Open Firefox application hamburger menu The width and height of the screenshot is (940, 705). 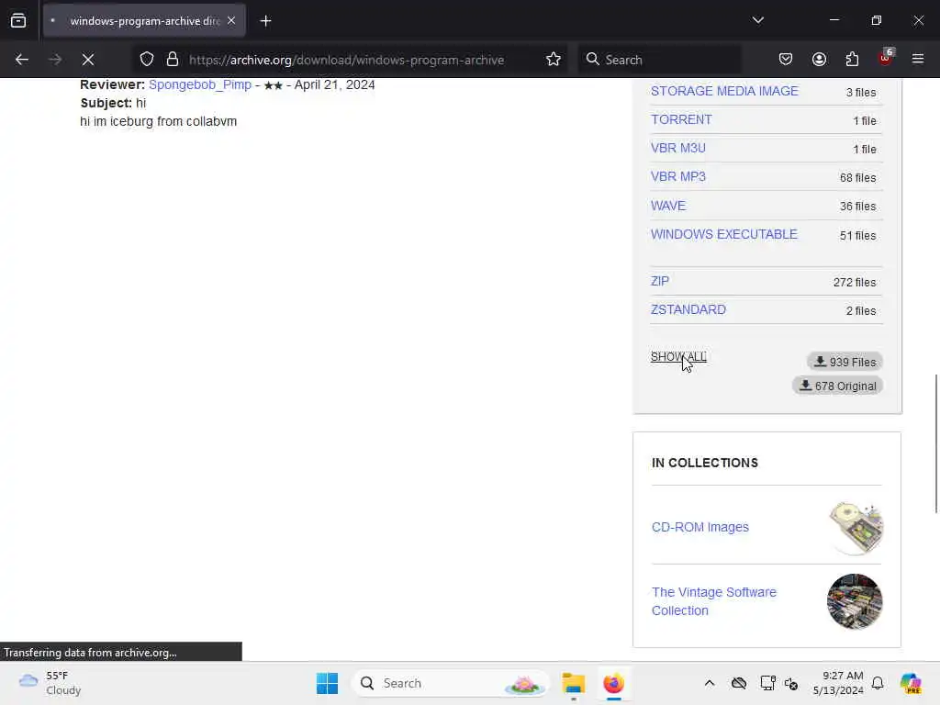(918, 59)
